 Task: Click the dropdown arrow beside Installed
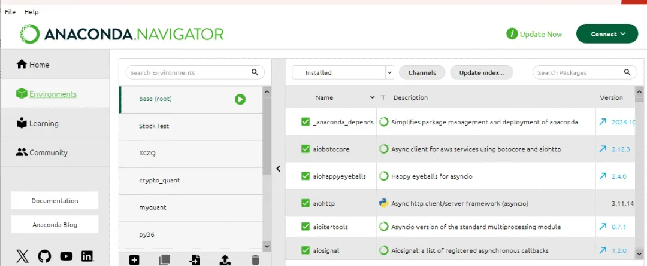[390, 72]
